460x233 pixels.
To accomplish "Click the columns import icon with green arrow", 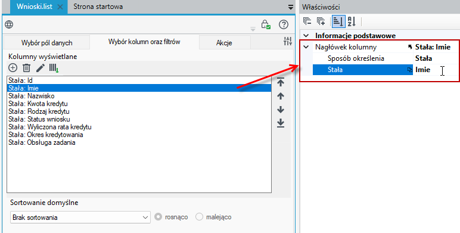I will (x=54, y=68).
